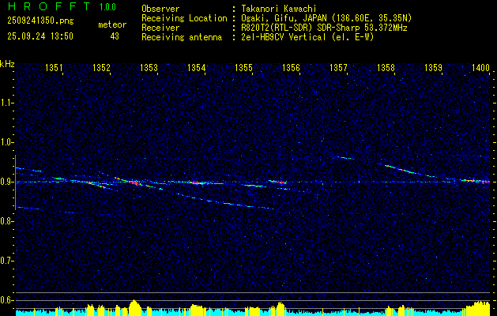Image resolution: width=497 pixels, height=316 pixels.
Task: Click time marker 1359
Action: [x=433, y=68]
